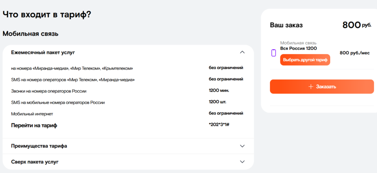Click the 800 руб./мес monthly price
This screenshot has height=173, width=377.
pyautogui.click(x=354, y=53)
